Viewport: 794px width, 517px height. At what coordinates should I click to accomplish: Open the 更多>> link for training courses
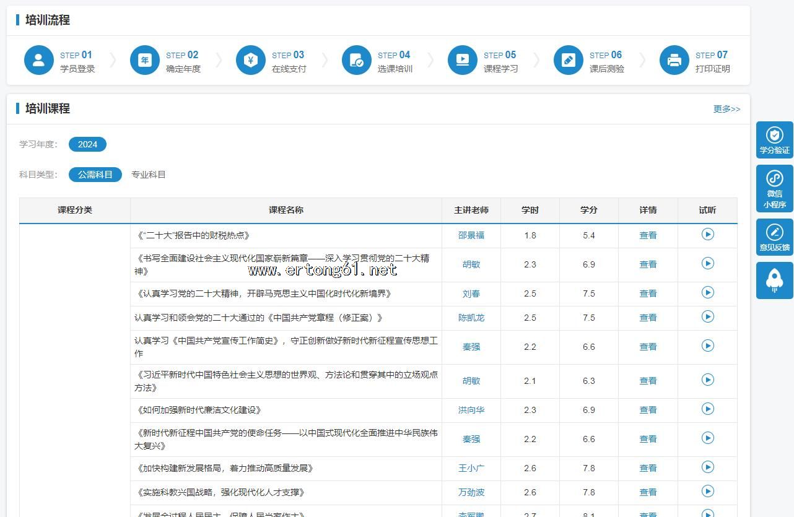tap(726, 109)
